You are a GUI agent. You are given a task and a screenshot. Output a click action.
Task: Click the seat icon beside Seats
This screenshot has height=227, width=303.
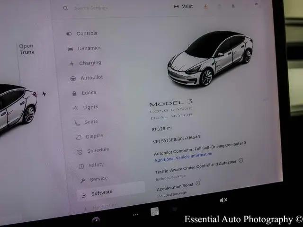pos(77,123)
